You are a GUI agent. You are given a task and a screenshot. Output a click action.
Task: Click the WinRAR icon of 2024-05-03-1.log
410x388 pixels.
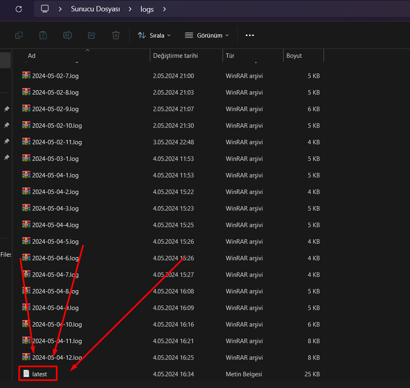26,158
